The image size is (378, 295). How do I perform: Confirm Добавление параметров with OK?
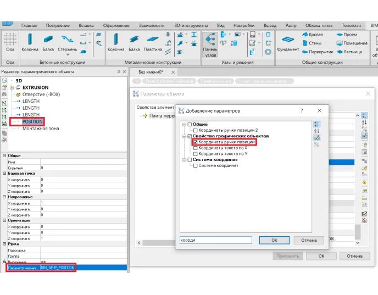tap(274, 240)
